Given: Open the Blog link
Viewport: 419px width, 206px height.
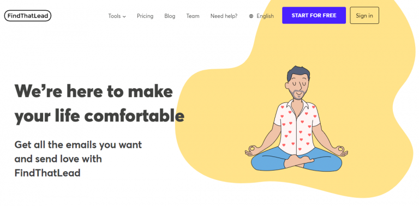Looking at the screenshot, I should 170,16.
